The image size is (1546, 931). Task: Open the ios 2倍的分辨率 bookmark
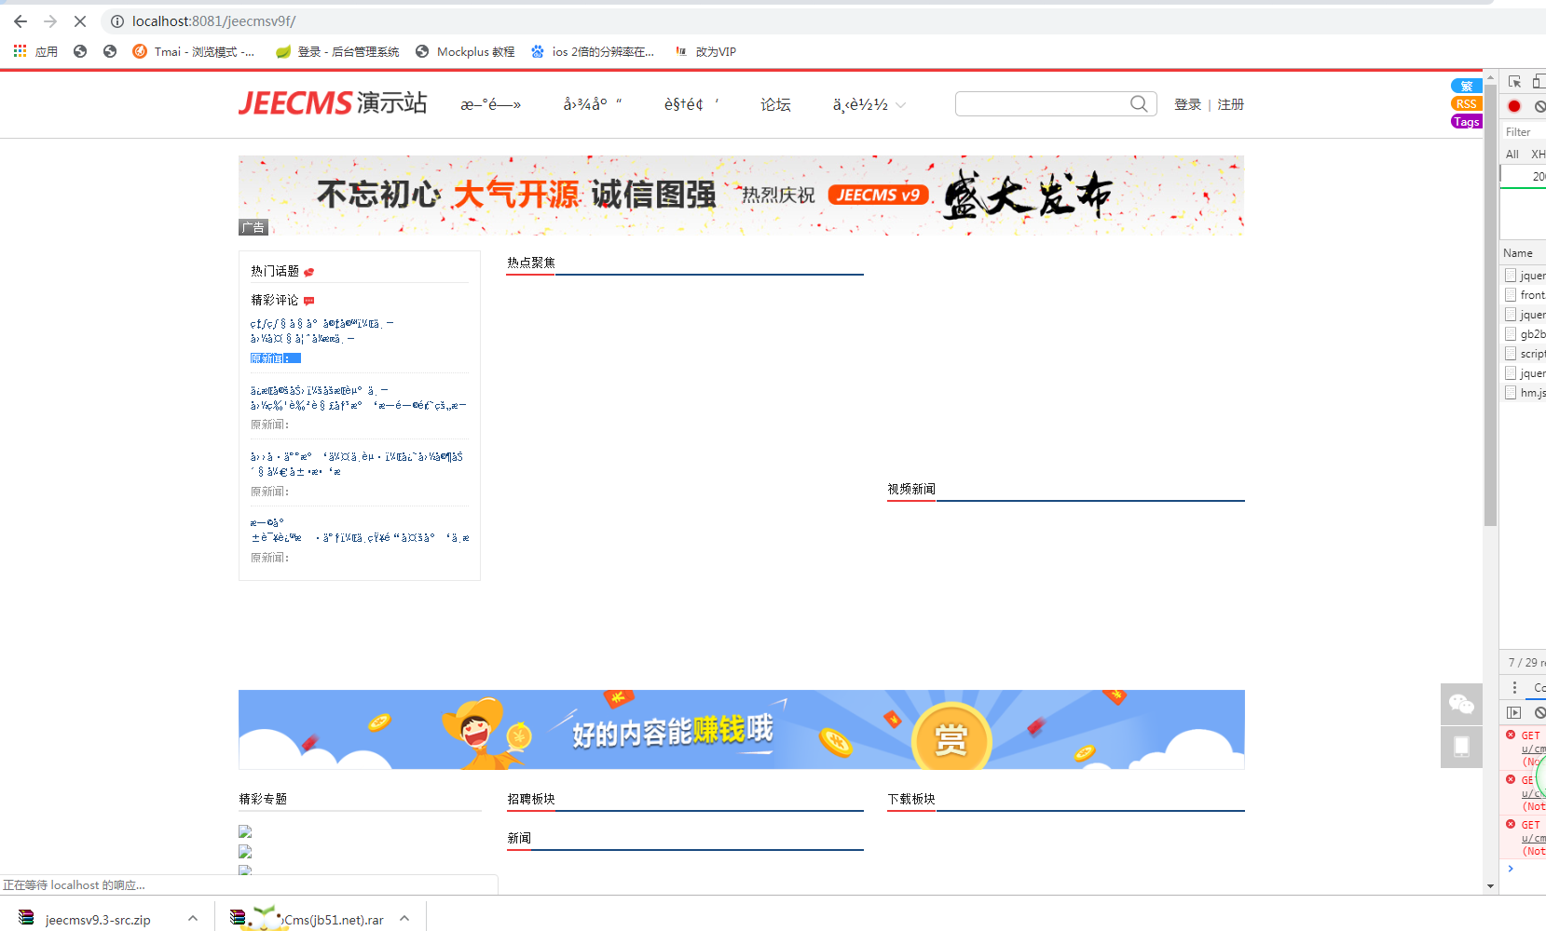[593, 52]
